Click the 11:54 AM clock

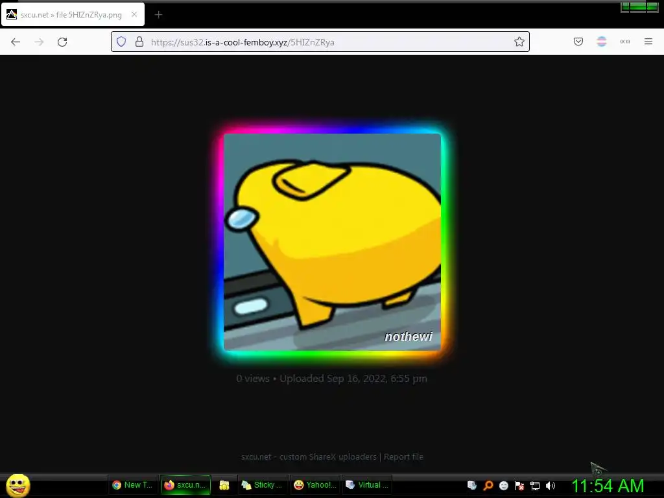608,486
